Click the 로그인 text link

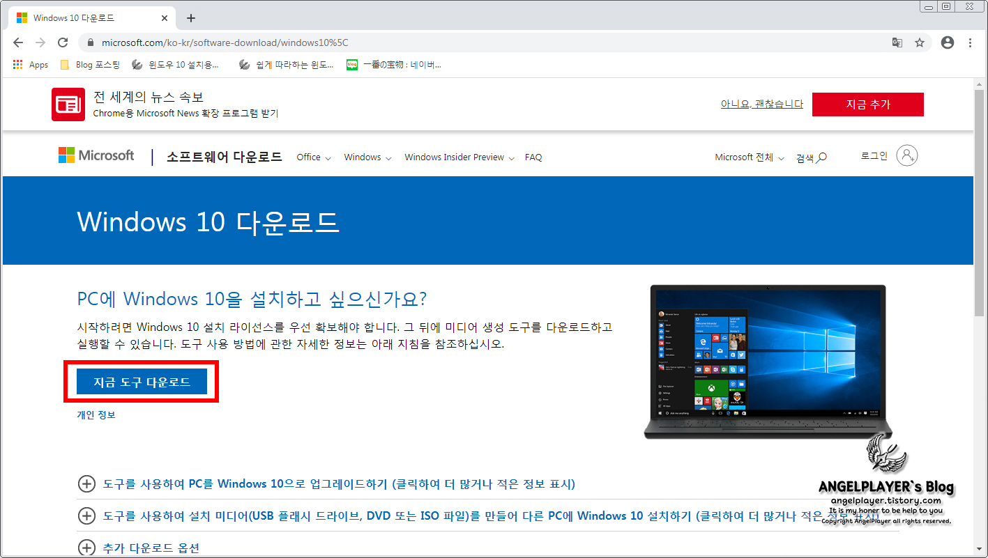pyautogui.click(x=874, y=156)
